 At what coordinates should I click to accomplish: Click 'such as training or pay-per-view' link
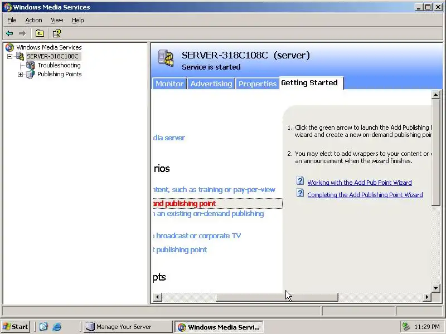tap(214, 190)
